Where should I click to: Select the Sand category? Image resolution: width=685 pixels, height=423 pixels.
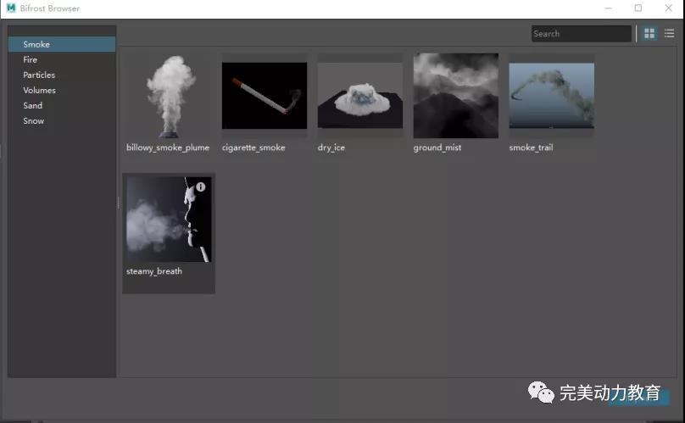click(x=32, y=105)
